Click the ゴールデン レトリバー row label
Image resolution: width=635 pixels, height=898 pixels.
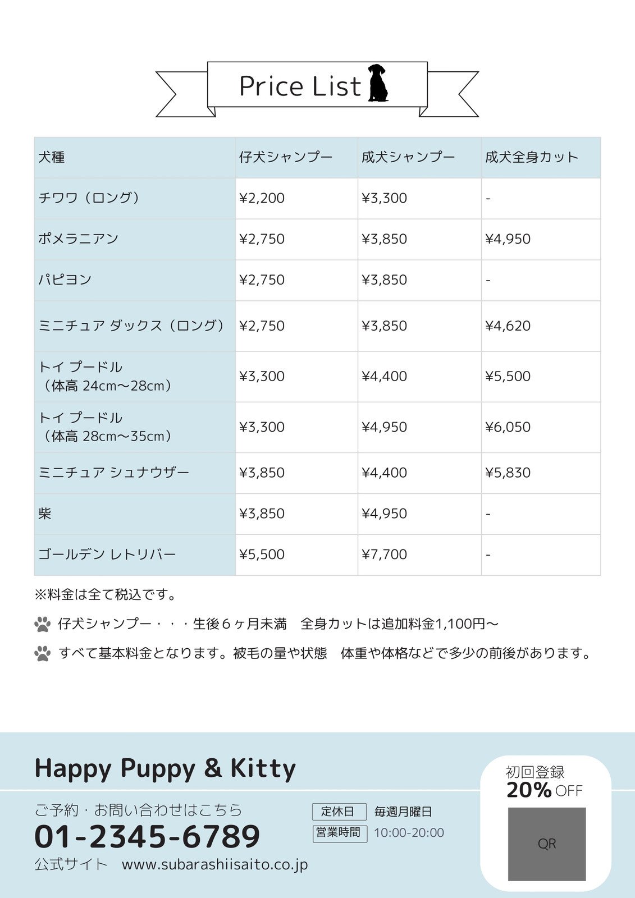[x=107, y=555]
